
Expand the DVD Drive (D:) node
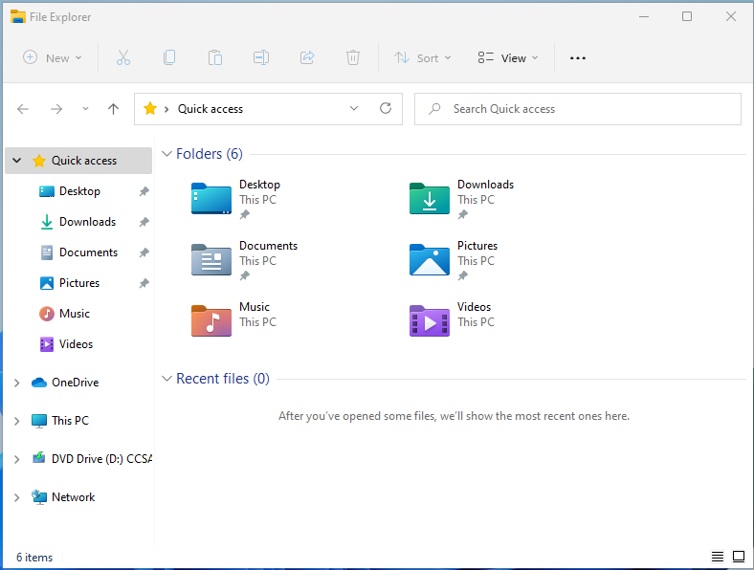[17, 459]
